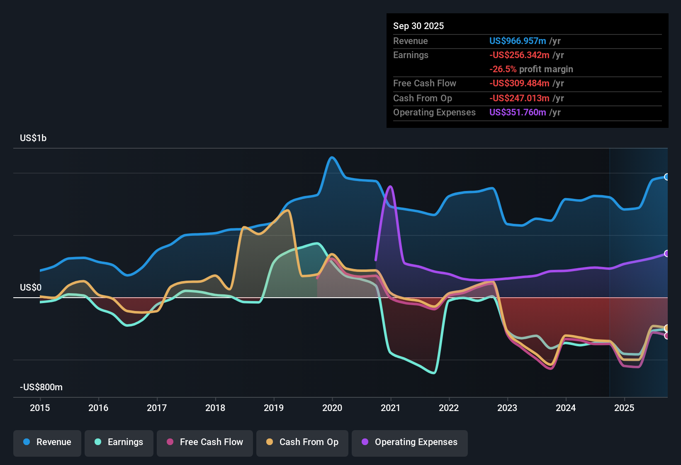Click the Cash From Op endpoint marker
The width and height of the screenshot is (681, 465).
click(667, 328)
